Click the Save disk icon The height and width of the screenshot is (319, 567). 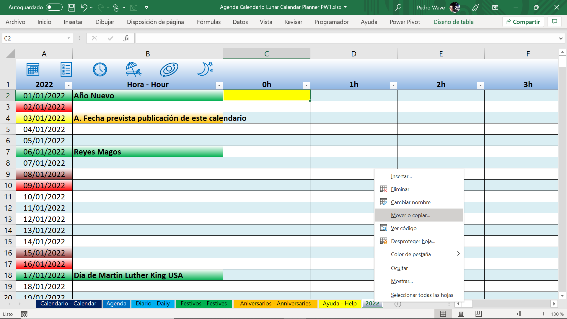[x=71, y=8]
